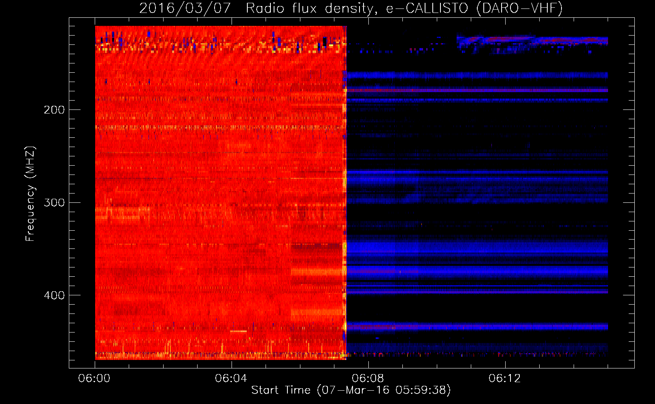Click the '400' frequency axis label
The image size is (655, 404).
point(54,295)
